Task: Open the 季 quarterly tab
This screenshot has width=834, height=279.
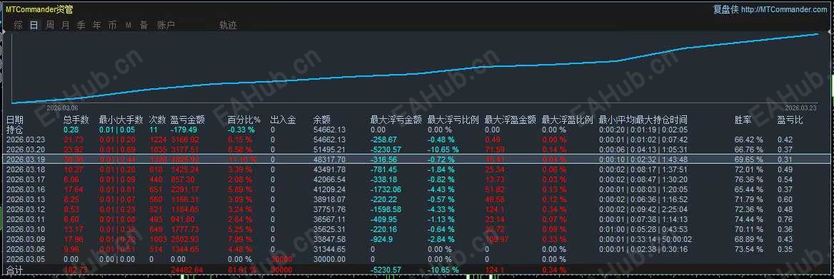Action: [81, 25]
